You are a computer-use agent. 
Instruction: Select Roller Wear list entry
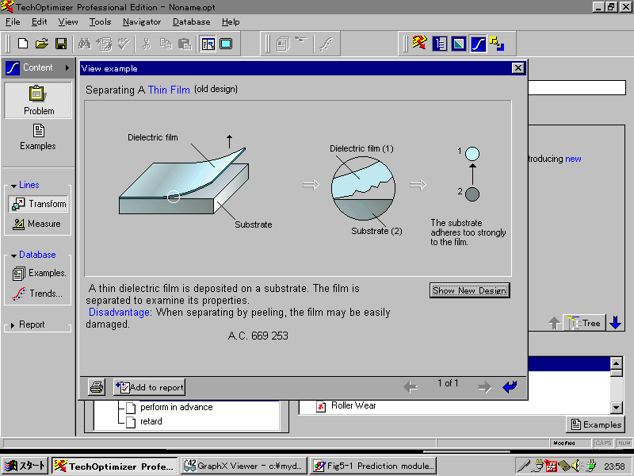(x=353, y=405)
